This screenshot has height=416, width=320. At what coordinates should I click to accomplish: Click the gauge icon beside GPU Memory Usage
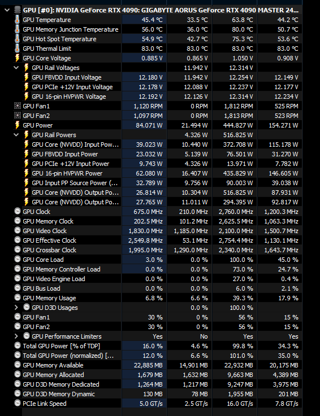point(18,297)
